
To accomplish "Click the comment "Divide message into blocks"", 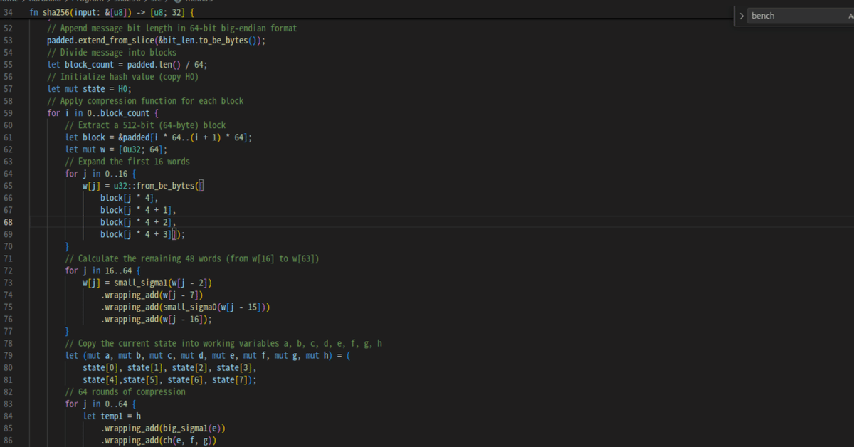I will [112, 53].
